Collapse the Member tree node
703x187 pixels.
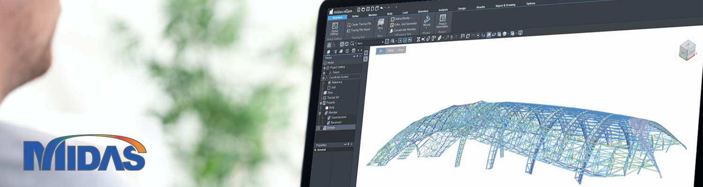pyautogui.click(x=320, y=113)
